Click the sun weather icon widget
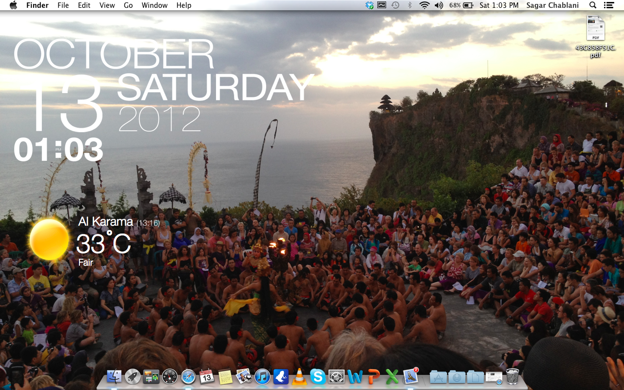624x390 pixels. (49, 239)
